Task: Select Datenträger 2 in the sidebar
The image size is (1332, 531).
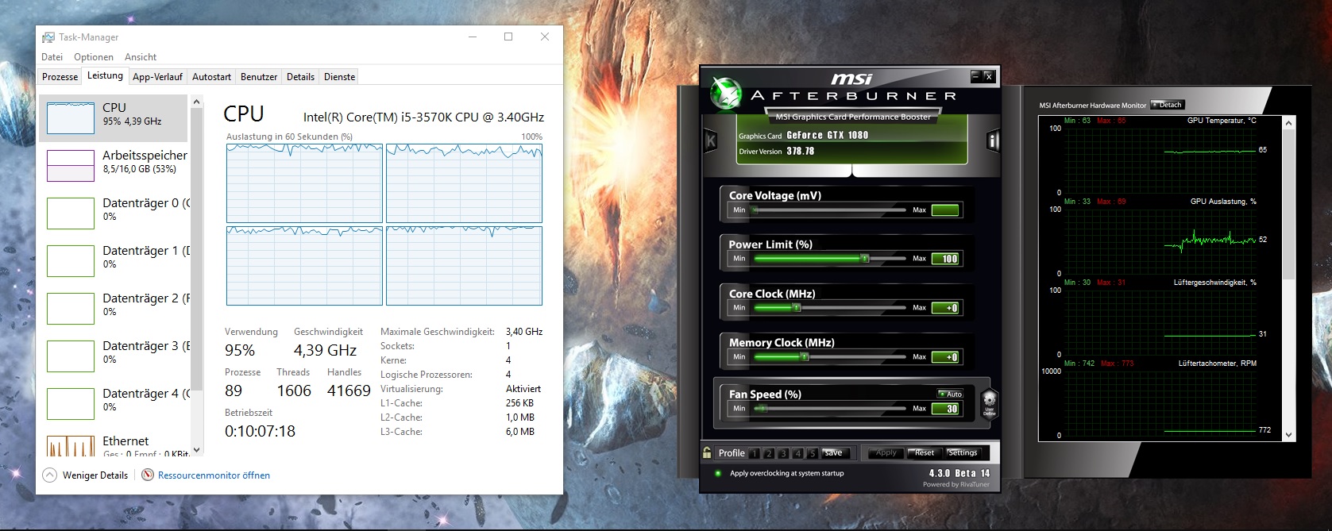Action: tap(114, 308)
